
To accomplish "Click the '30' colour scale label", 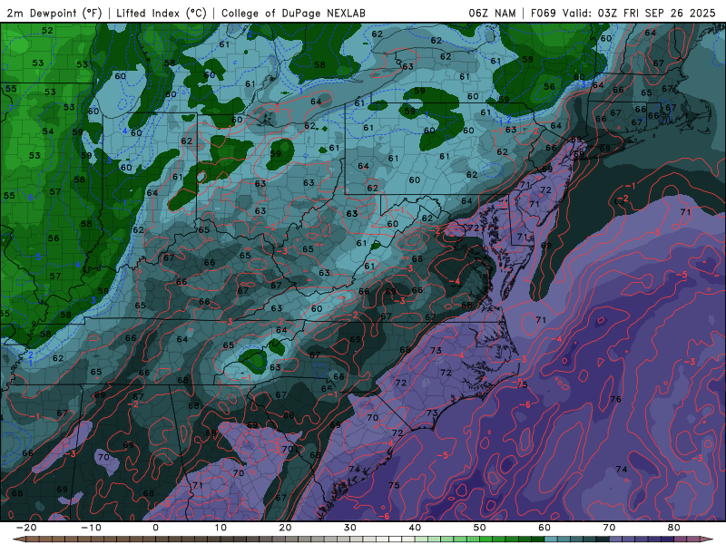I will pos(350,528).
